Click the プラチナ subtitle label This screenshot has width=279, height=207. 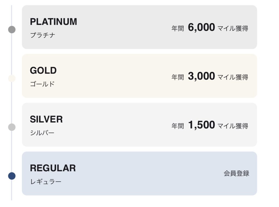[x=43, y=35]
